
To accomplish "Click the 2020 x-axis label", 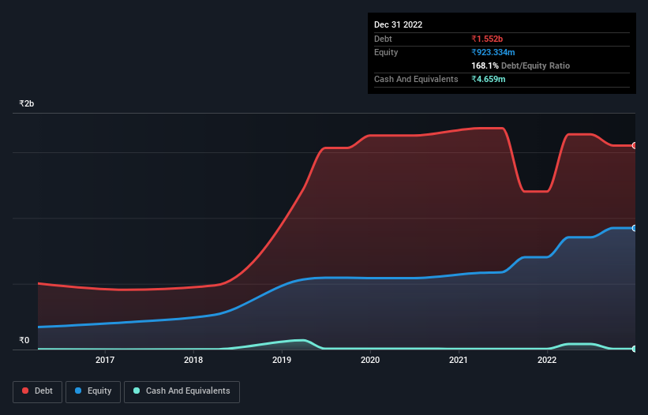I will pyautogui.click(x=370, y=360).
